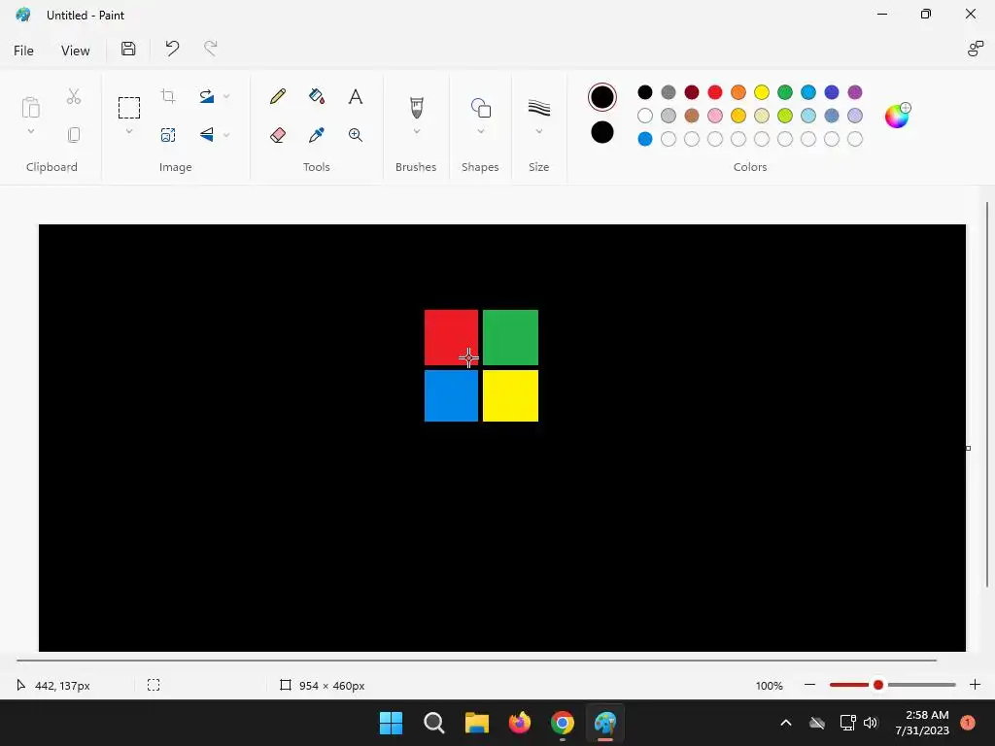
Task: Click the selection size icon in status bar
Action: [154, 685]
